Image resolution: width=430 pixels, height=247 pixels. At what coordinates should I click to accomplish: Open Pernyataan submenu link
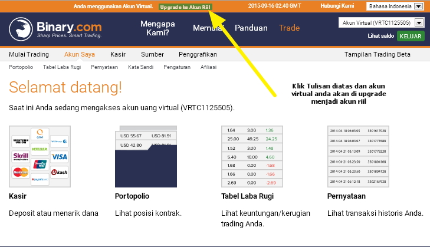point(104,67)
